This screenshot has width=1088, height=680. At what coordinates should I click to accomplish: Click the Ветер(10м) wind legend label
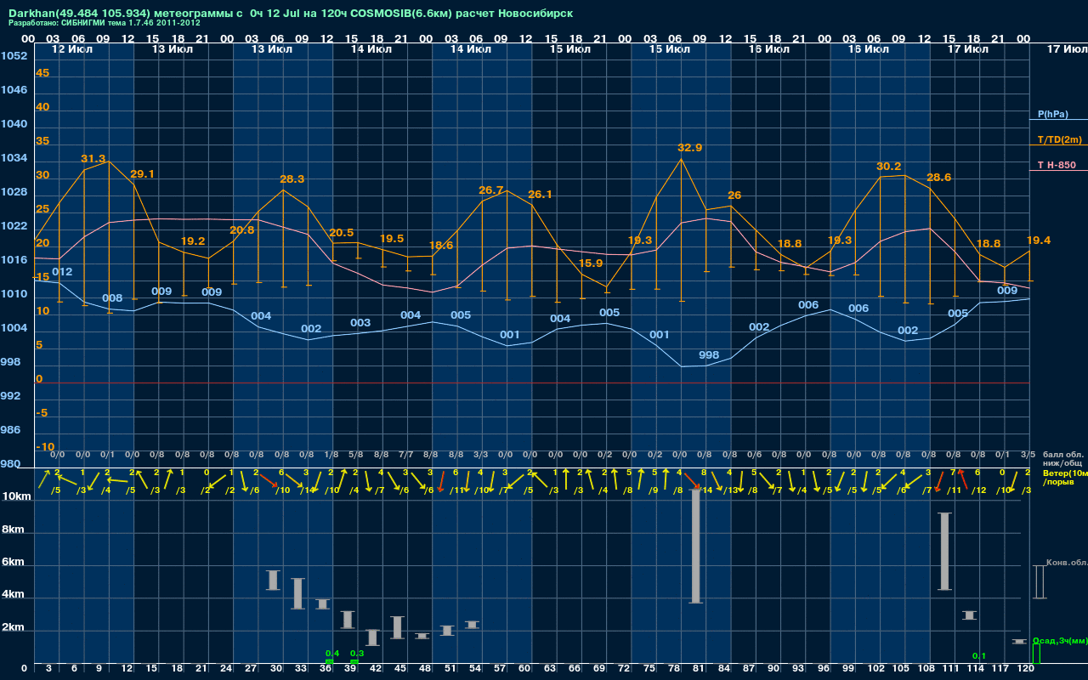pos(1064,473)
